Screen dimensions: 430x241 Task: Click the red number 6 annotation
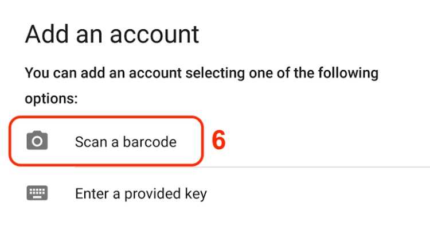pos(218,141)
